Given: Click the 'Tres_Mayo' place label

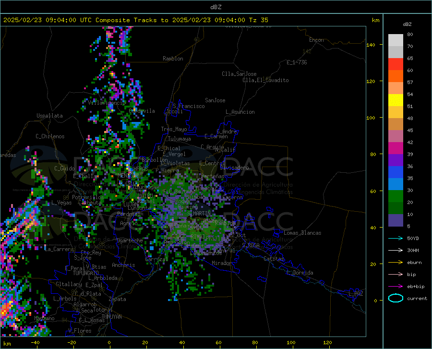Looking at the screenshot, I should pyautogui.click(x=174, y=129).
